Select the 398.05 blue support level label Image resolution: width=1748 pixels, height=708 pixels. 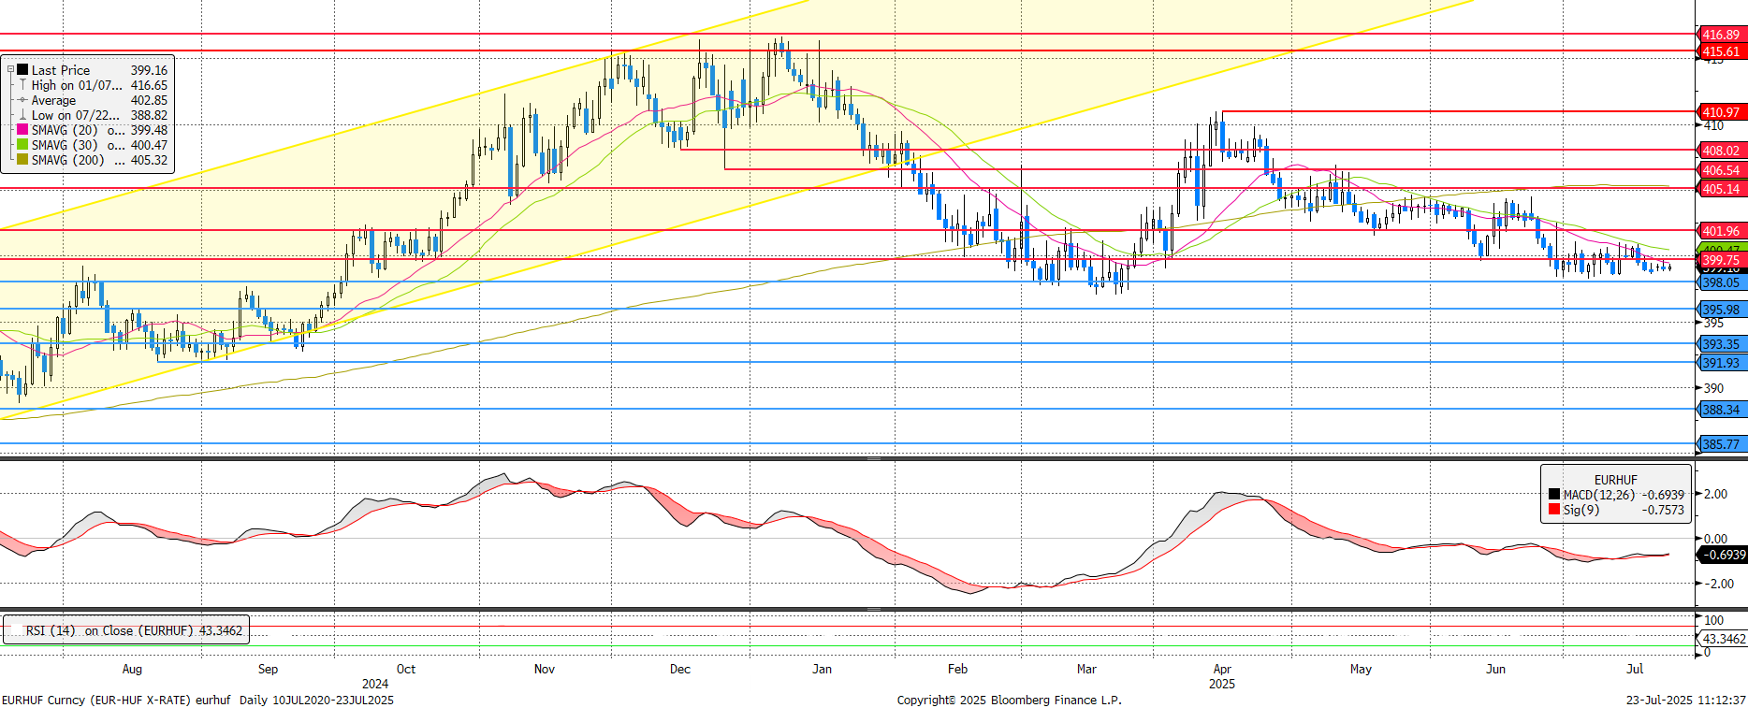(1722, 282)
